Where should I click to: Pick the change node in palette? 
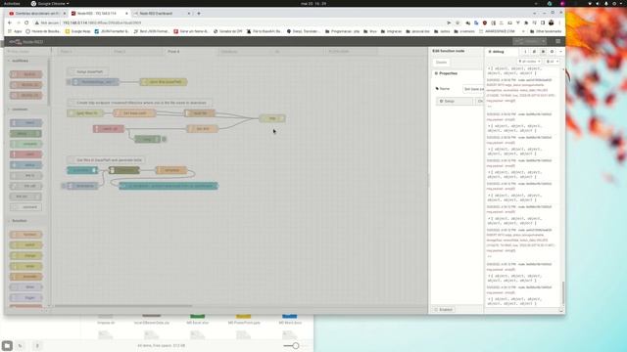(x=26, y=256)
